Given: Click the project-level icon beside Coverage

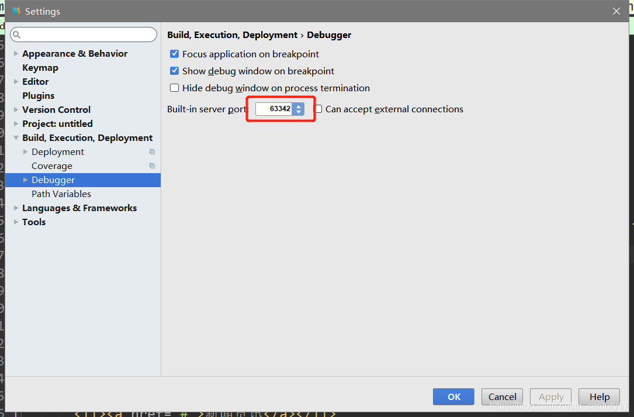Looking at the screenshot, I should point(152,166).
